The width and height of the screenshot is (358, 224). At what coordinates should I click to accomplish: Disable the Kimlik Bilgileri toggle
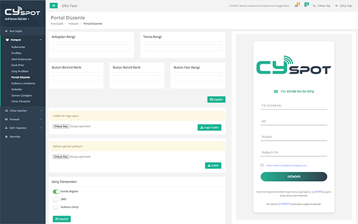56,192
